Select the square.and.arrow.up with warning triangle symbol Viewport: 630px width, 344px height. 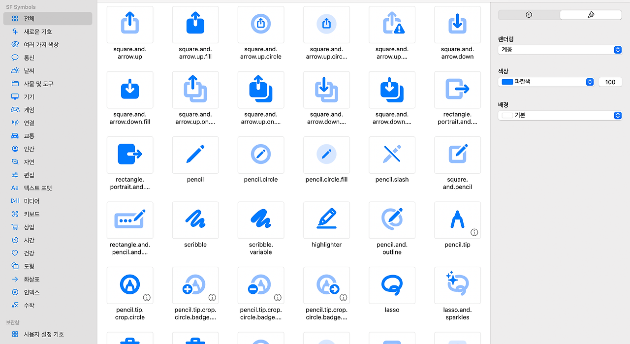click(392, 25)
